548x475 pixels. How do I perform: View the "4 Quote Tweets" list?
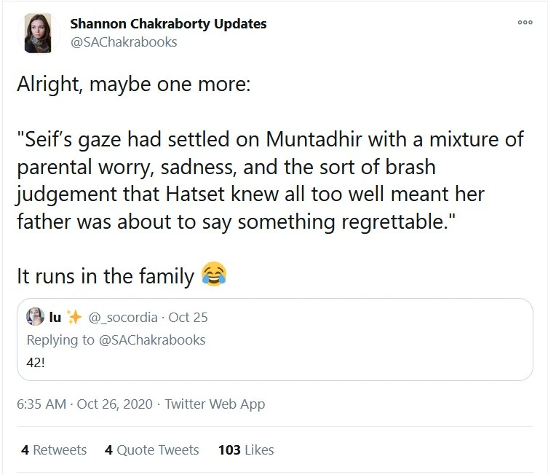point(151,450)
